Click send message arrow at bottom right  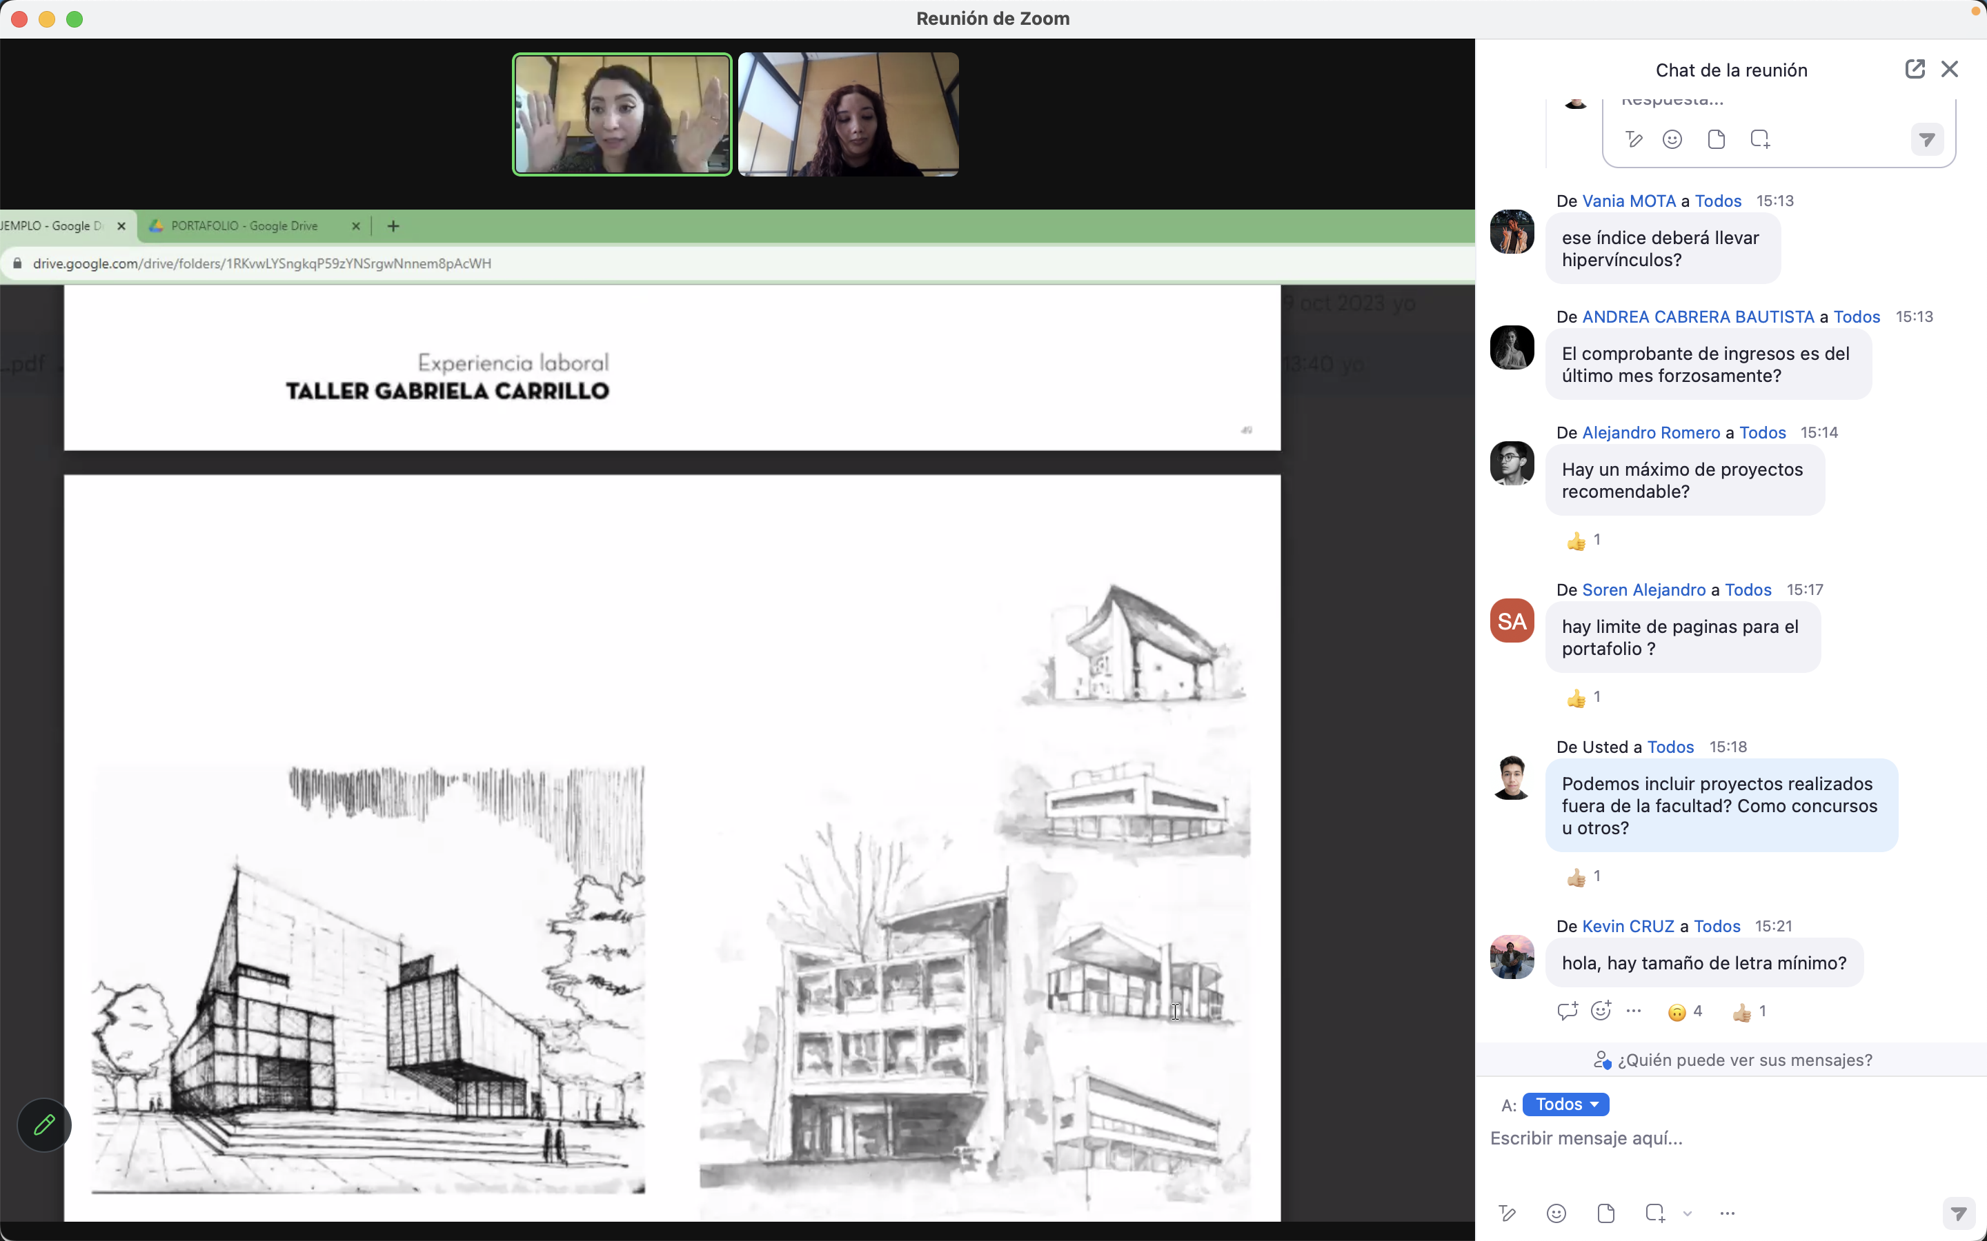[x=1958, y=1213]
